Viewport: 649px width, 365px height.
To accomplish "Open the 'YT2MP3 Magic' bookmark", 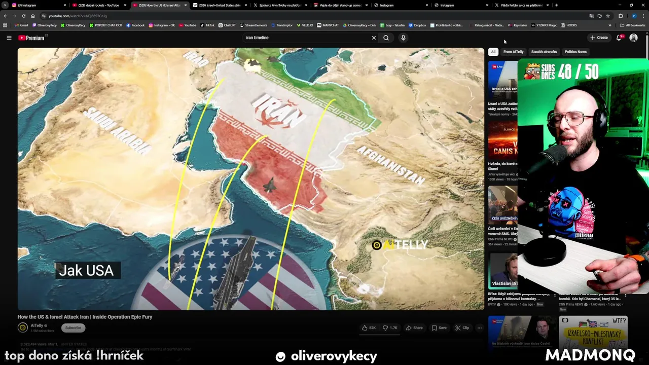I will point(544,25).
